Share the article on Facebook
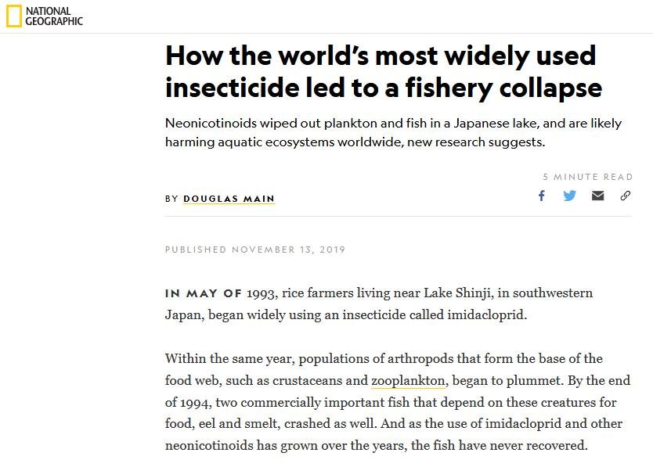The height and width of the screenshot is (467, 653). point(541,196)
